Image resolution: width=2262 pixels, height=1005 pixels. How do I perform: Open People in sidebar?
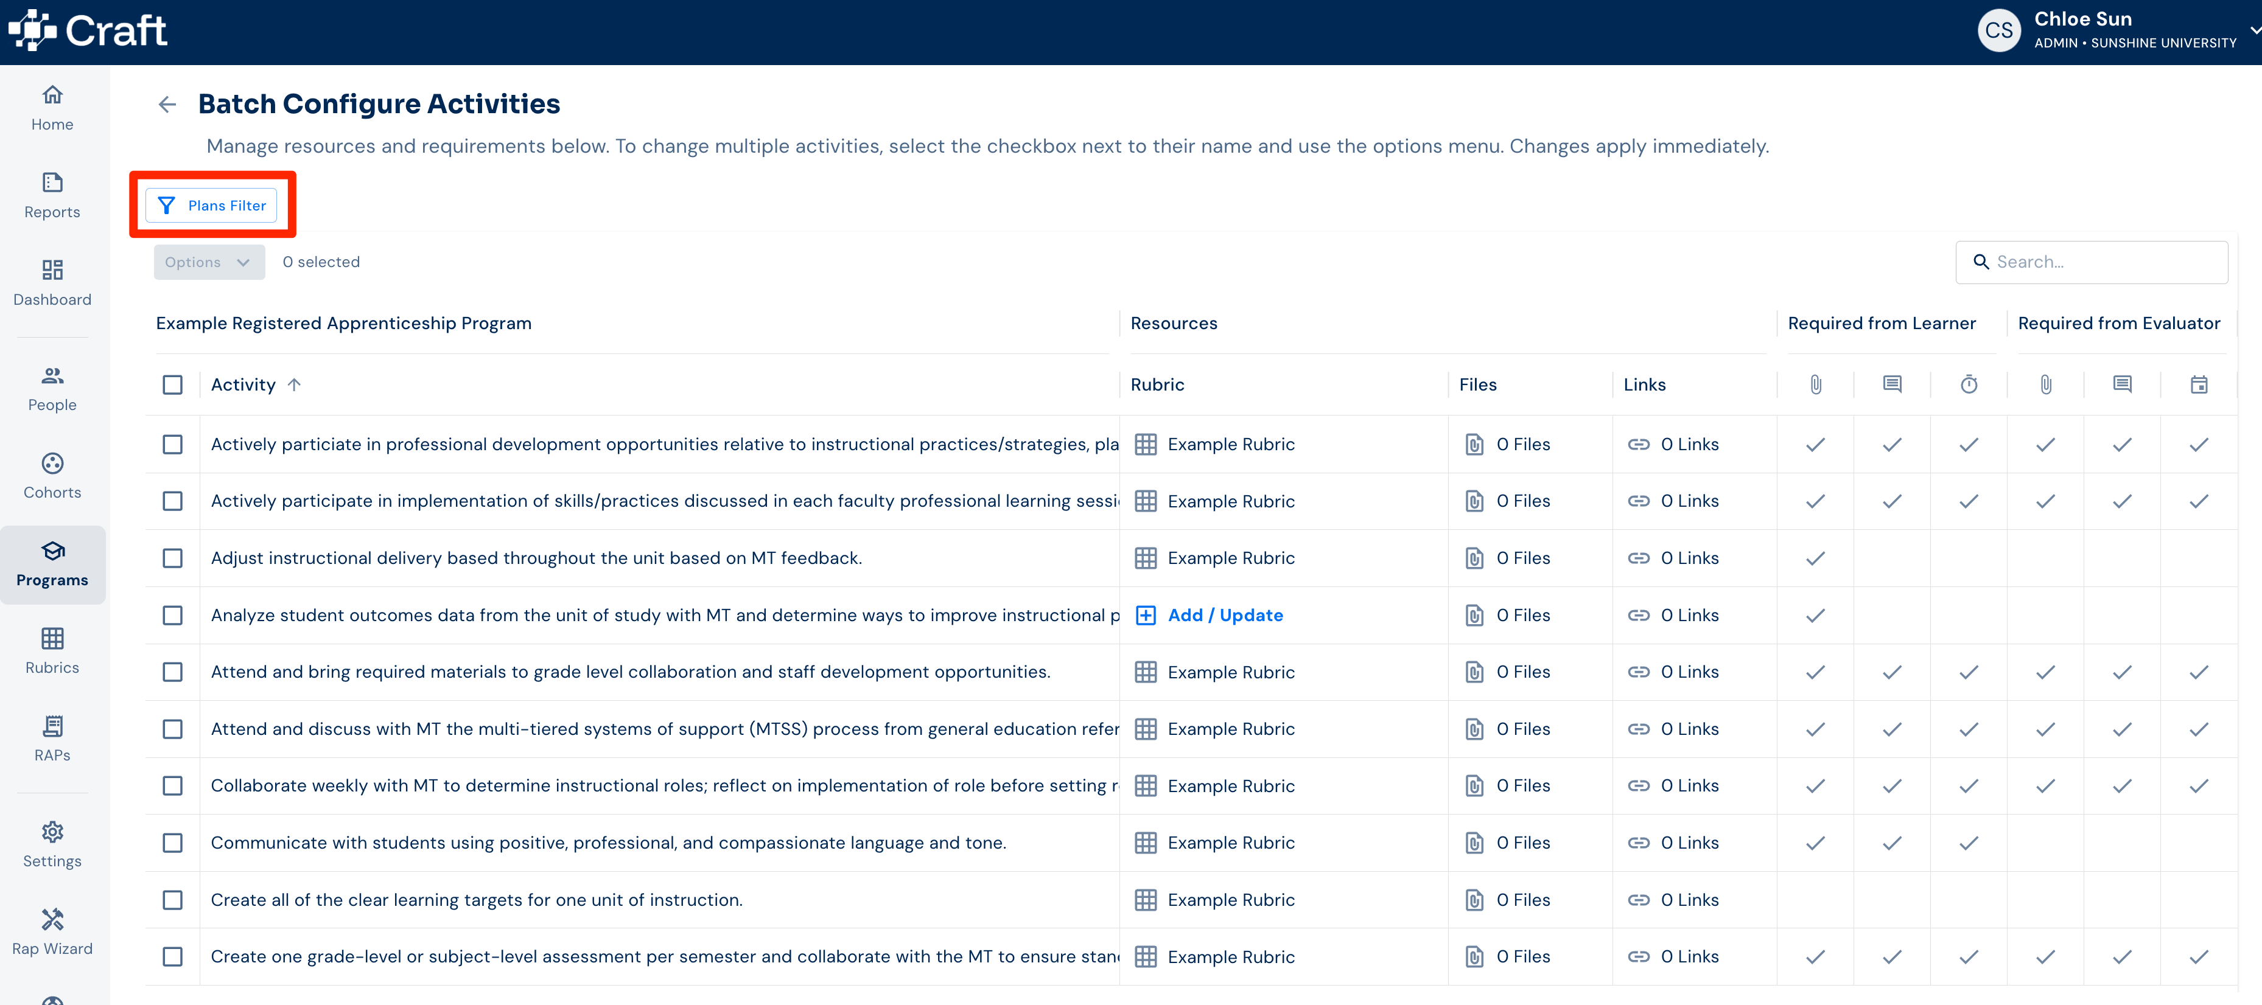click(x=53, y=389)
